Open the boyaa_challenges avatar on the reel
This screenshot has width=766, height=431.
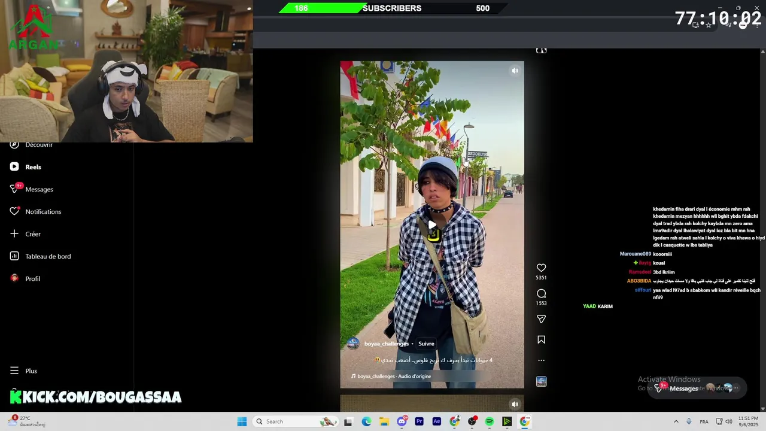click(x=354, y=344)
